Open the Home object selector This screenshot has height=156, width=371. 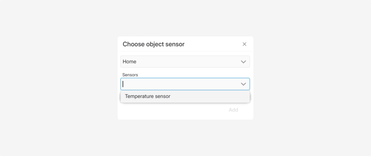(x=185, y=62)
